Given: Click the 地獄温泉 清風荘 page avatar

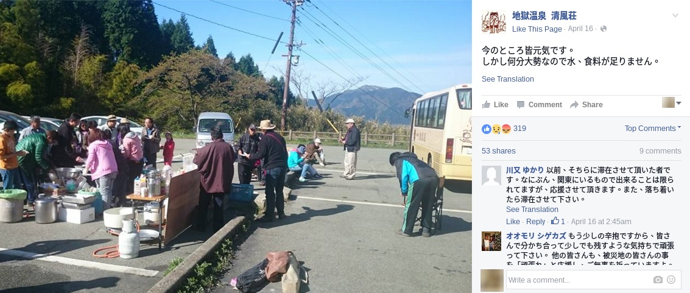Looking at the screenshot, I should [493, 22].
